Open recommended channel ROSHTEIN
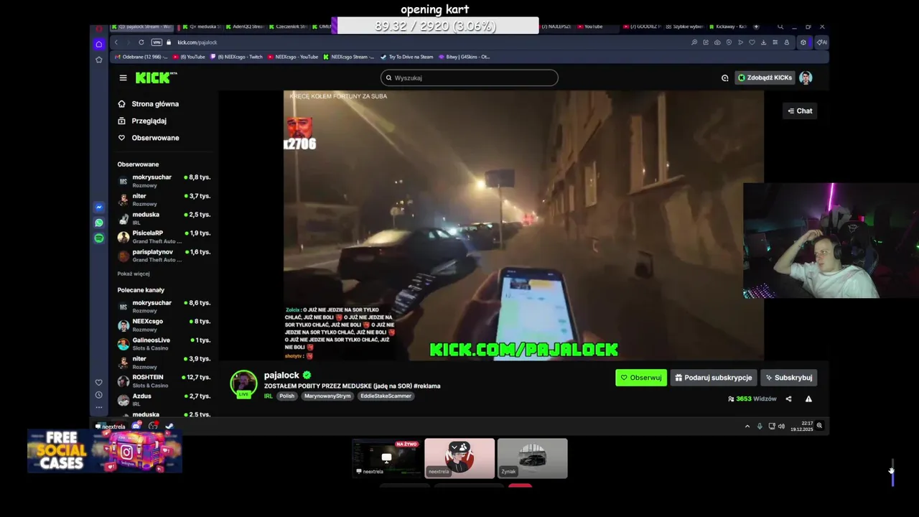 [164, 381]
